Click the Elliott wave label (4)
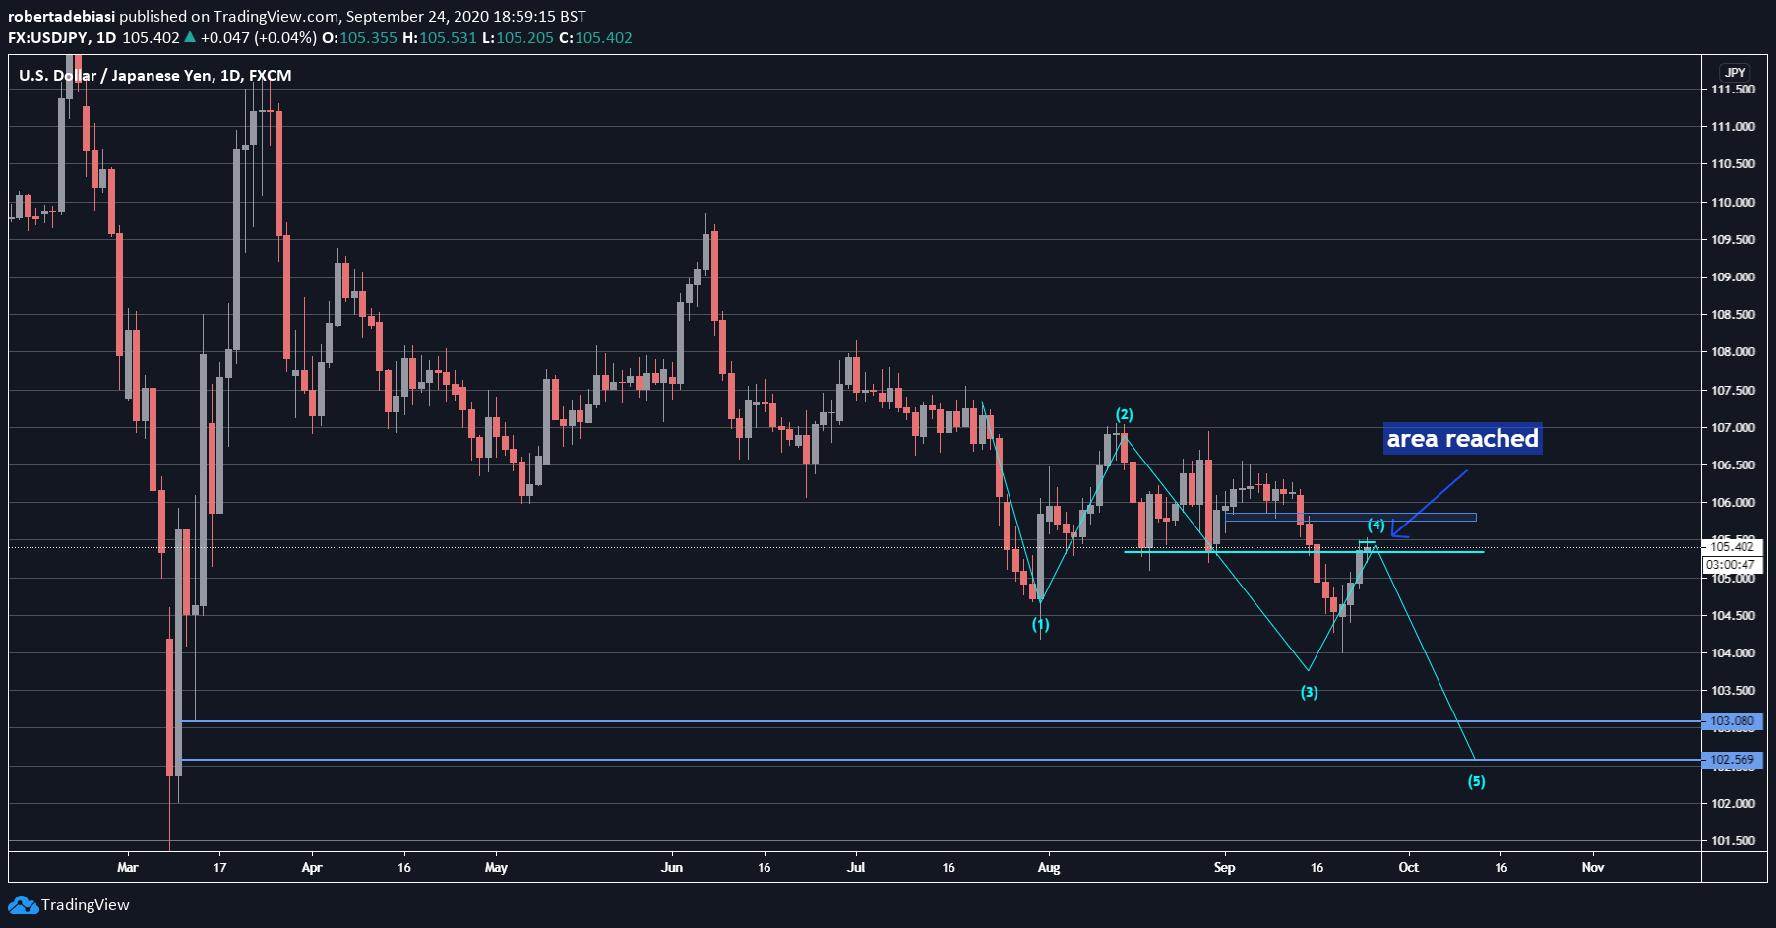Image resolution: width=1776 pixels, height=928 pixels. tap(1376, 526)
